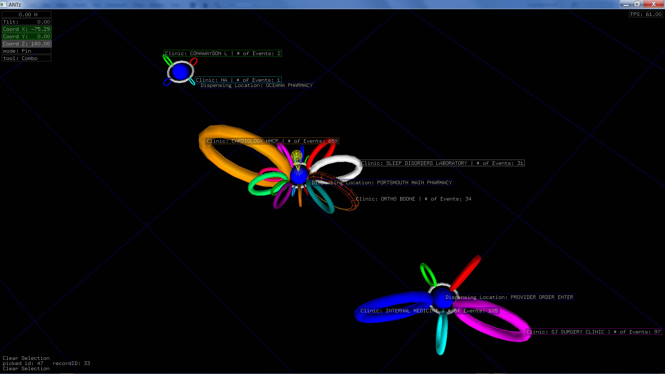Click the 'tool: Combo' HUD field

pyautogui.click(x=26, y=58)
